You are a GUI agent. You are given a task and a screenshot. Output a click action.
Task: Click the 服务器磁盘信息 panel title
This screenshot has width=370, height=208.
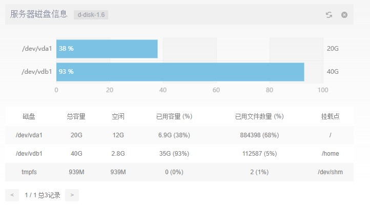click(39, 14)
